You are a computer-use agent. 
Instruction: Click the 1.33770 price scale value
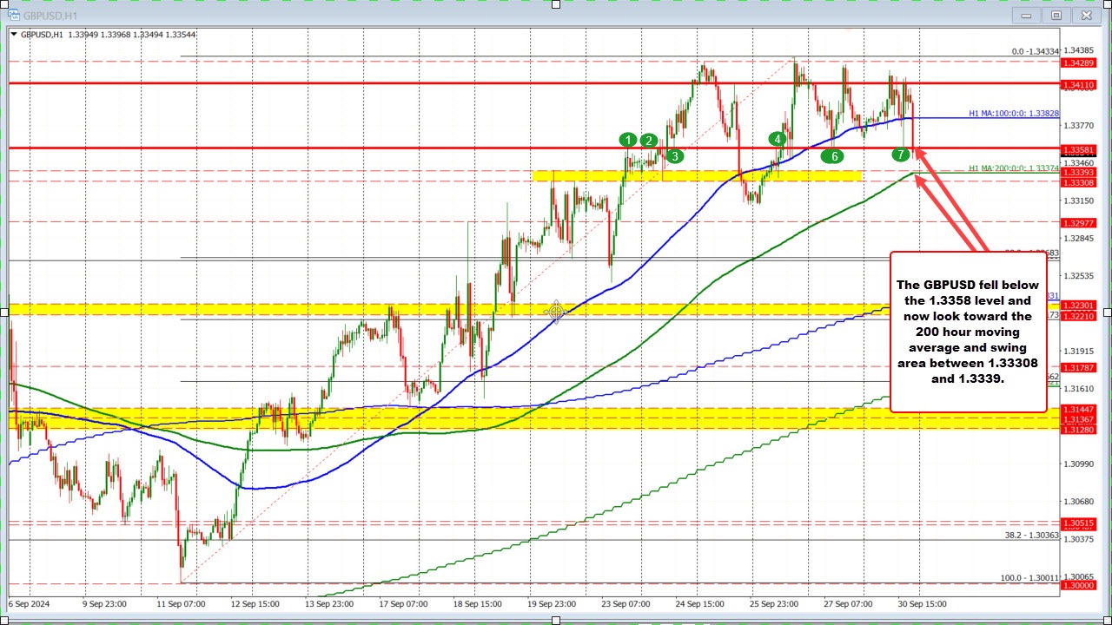point(1077,125)
